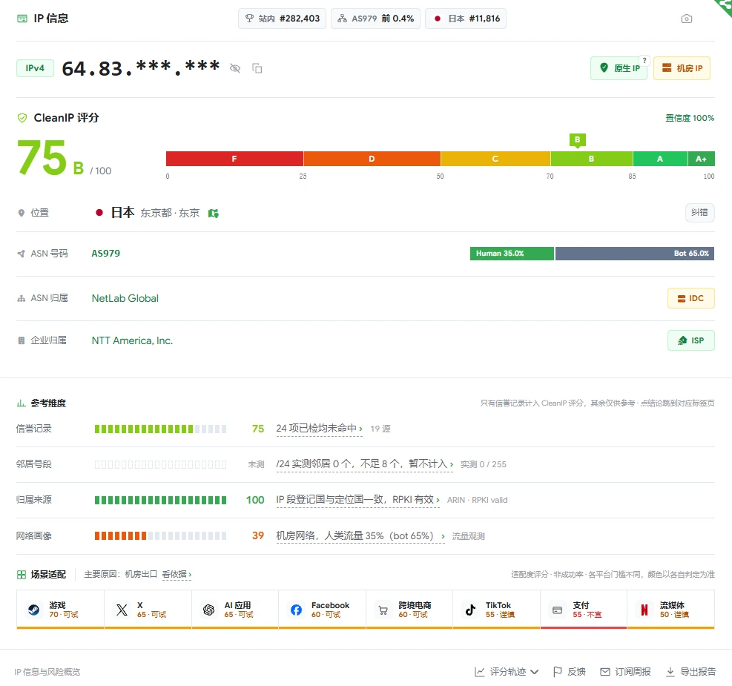Viewport: 732px width, 686px height.
Task: Select the D segment of the score bar
Action: 372,159
